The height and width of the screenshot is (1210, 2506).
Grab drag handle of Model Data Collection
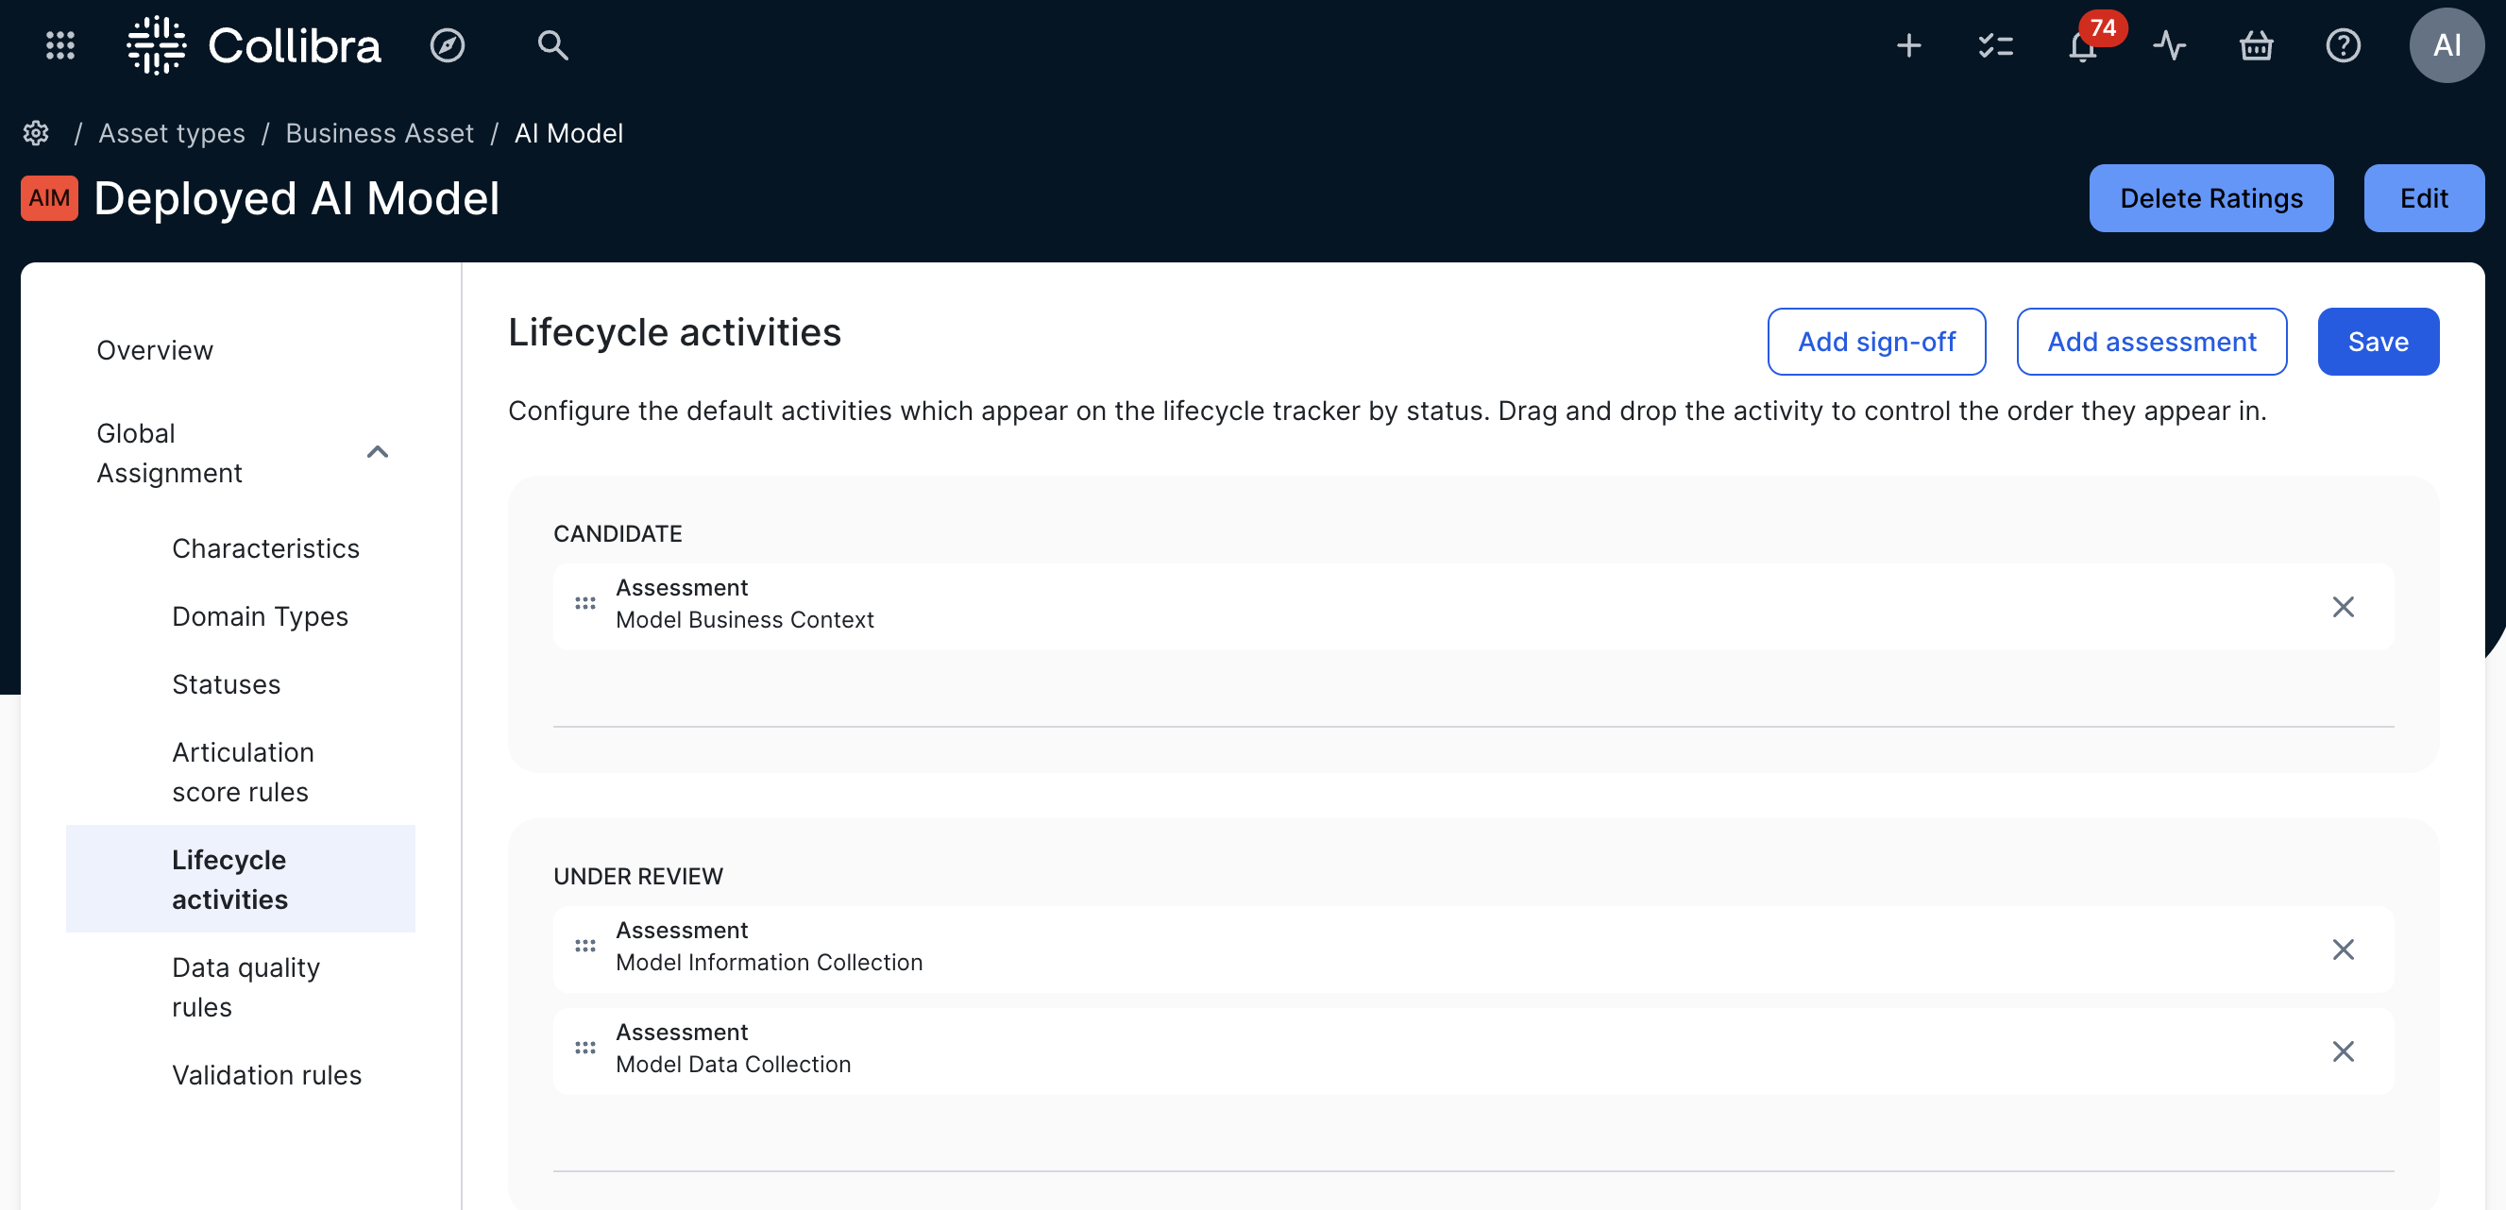click(x=584, y=1048)
